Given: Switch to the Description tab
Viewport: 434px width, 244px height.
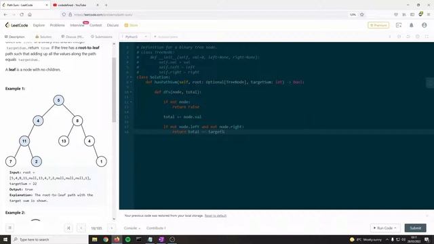Looking at the screenshot, I should coord(15,37).
